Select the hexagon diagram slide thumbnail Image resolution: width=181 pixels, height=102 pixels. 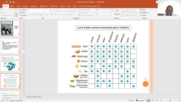[10, 63]
